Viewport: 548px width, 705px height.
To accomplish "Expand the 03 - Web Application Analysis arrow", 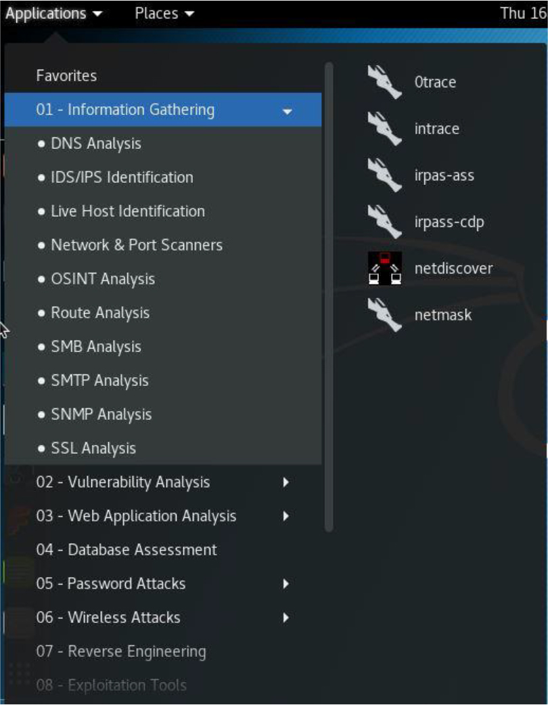I will (286, 516).
